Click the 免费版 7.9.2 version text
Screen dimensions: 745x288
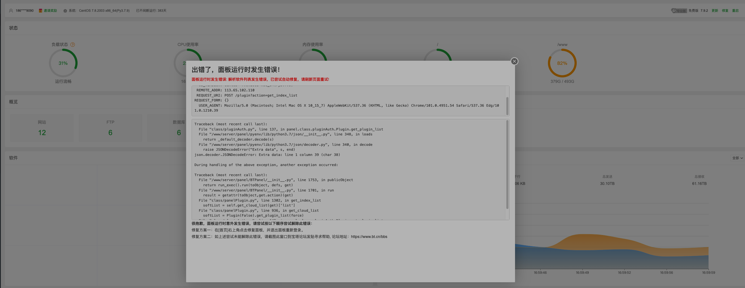[x=698, y=11]
